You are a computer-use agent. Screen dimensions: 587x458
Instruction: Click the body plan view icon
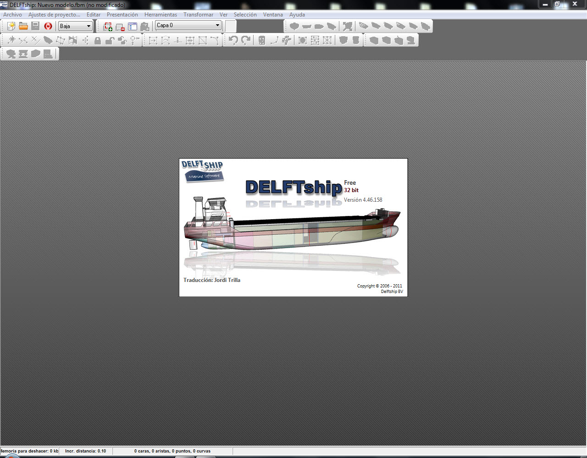[x=294, y=26]
